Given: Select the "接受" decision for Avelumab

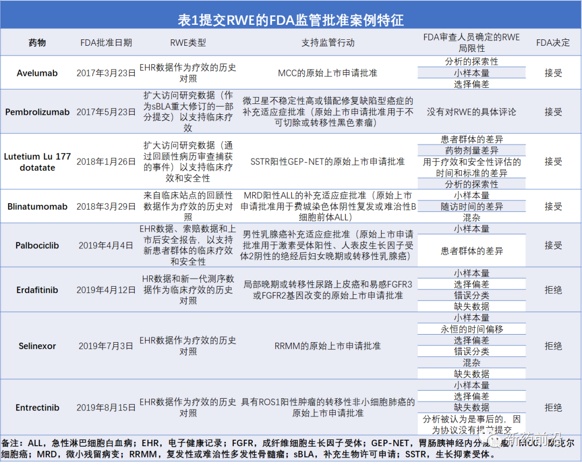Looking at the screenshot, I should pyautogui.click(x=553, y=73).
